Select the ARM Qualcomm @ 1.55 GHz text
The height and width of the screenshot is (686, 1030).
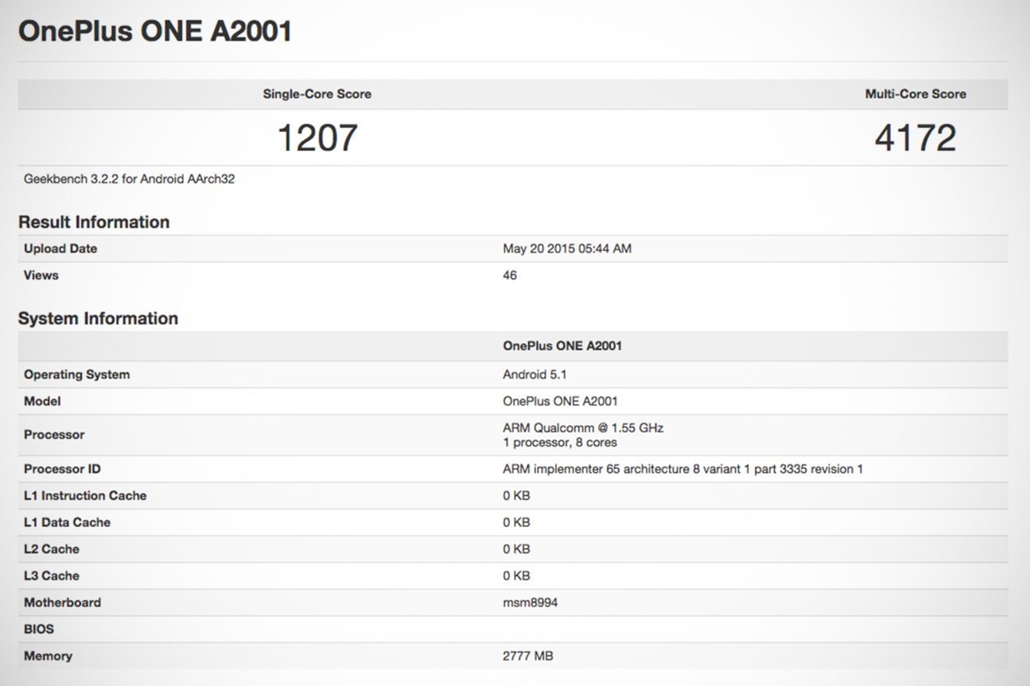[583, 428]
